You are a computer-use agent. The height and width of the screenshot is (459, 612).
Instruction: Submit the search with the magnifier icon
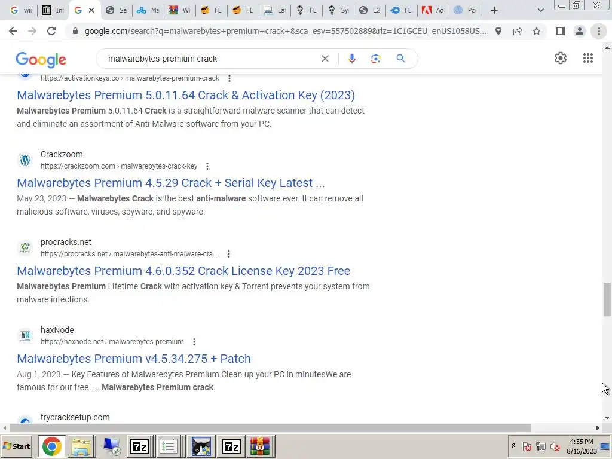[x=400, y=59]
